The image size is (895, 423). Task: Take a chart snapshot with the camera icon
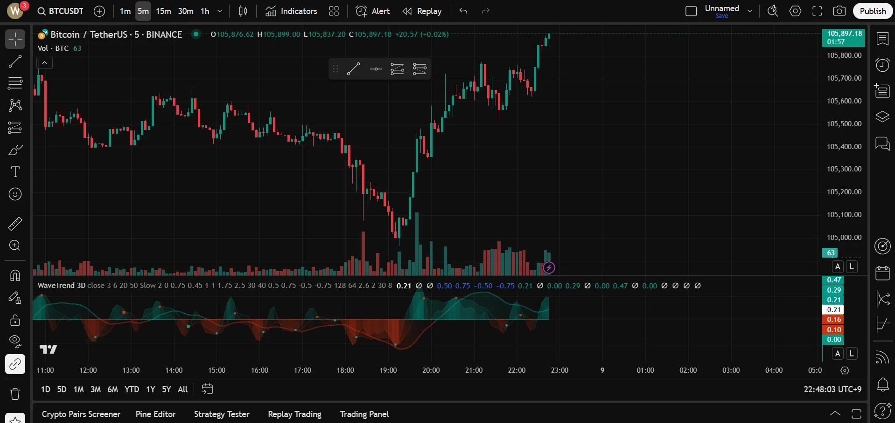[x=839, y=11]
